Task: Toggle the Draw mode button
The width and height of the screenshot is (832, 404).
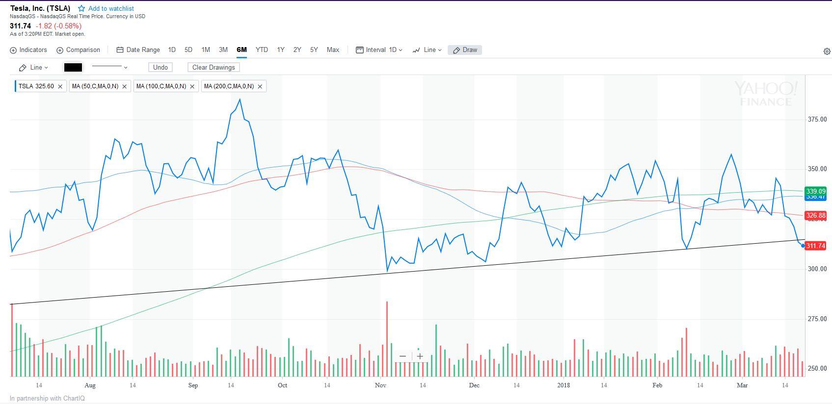Action: [x=465, y=50]
